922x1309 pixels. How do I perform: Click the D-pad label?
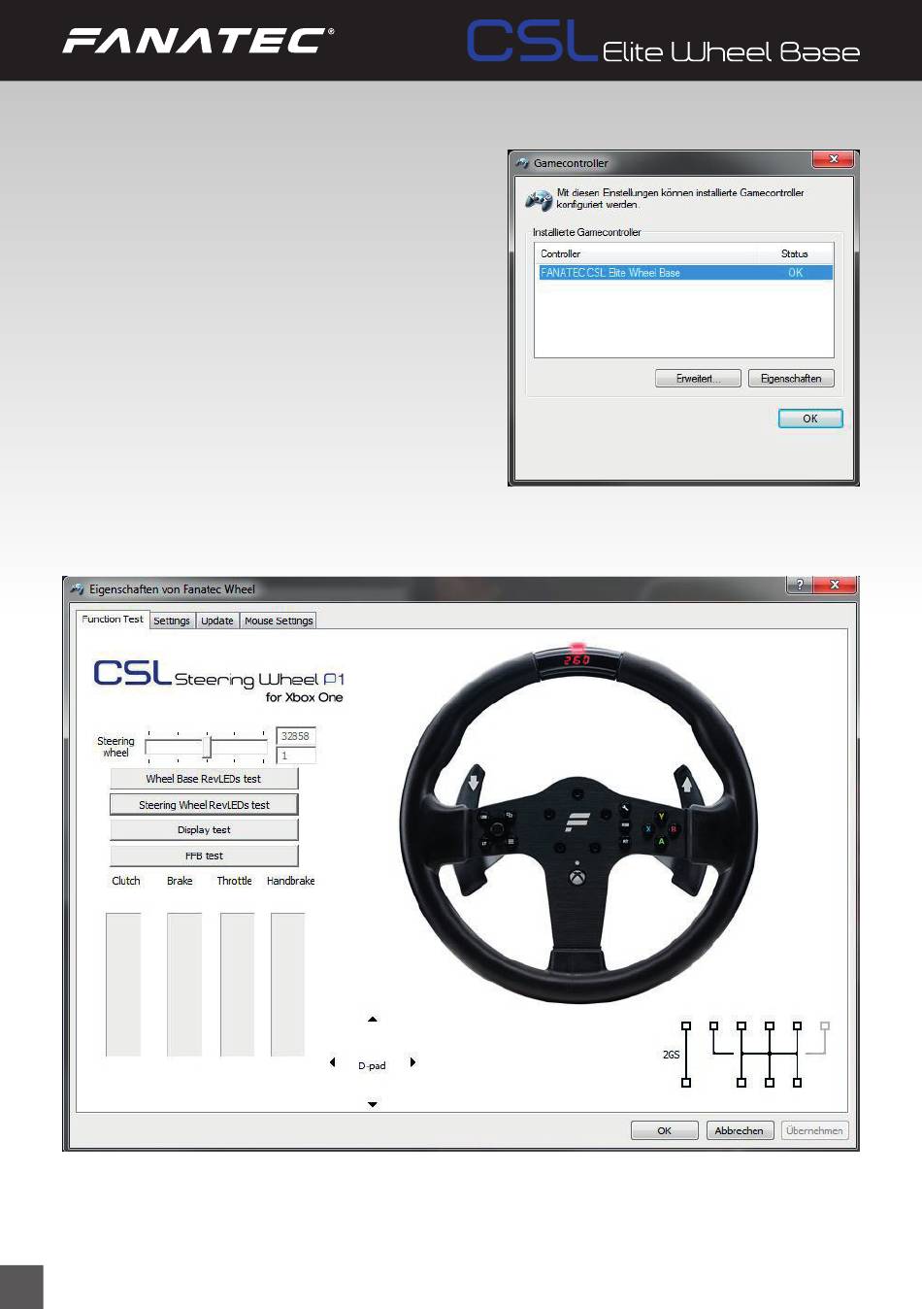point(372,1066)
